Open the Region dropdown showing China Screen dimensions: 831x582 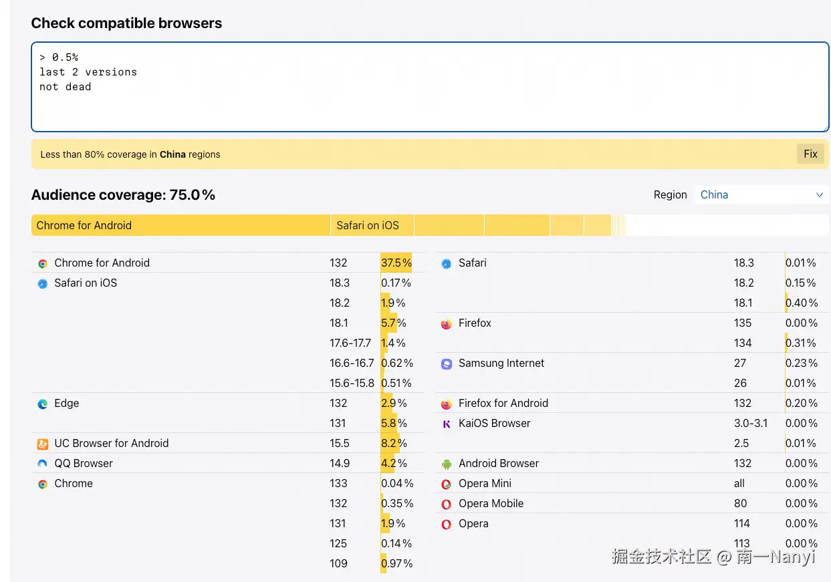pyautogui.click(x=761, y=194)
